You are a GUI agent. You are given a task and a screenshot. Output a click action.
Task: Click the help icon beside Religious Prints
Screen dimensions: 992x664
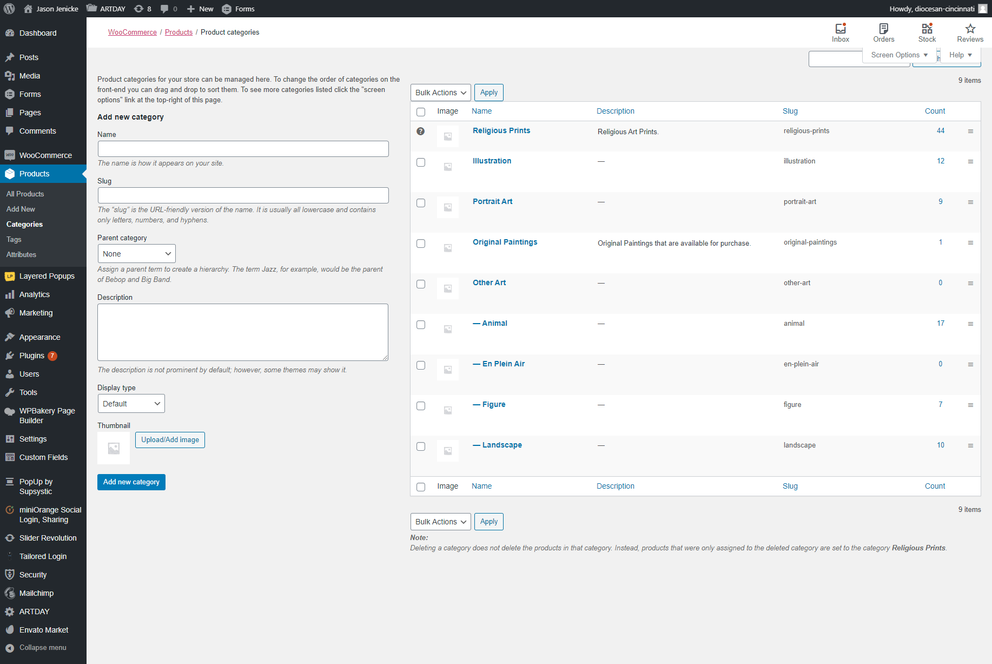pyautogui.click(x=421, y=132)
